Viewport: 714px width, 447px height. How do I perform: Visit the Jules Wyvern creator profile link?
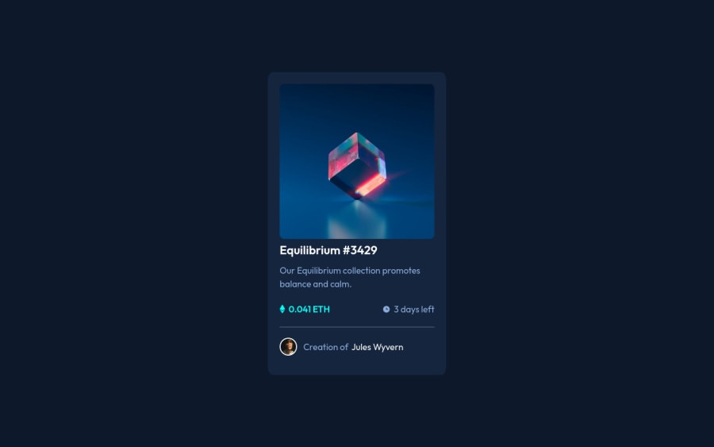[x=377, y=347]
